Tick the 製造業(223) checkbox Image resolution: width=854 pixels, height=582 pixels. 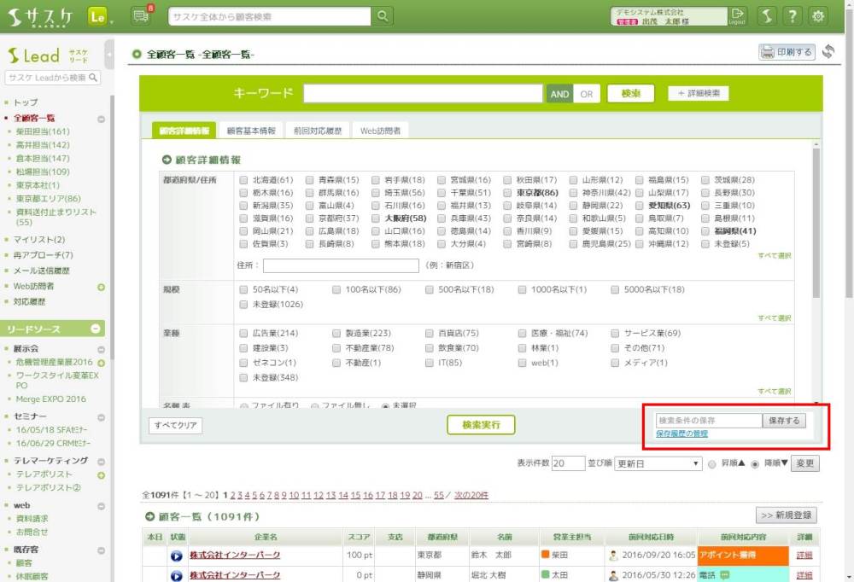click(337, 333)
